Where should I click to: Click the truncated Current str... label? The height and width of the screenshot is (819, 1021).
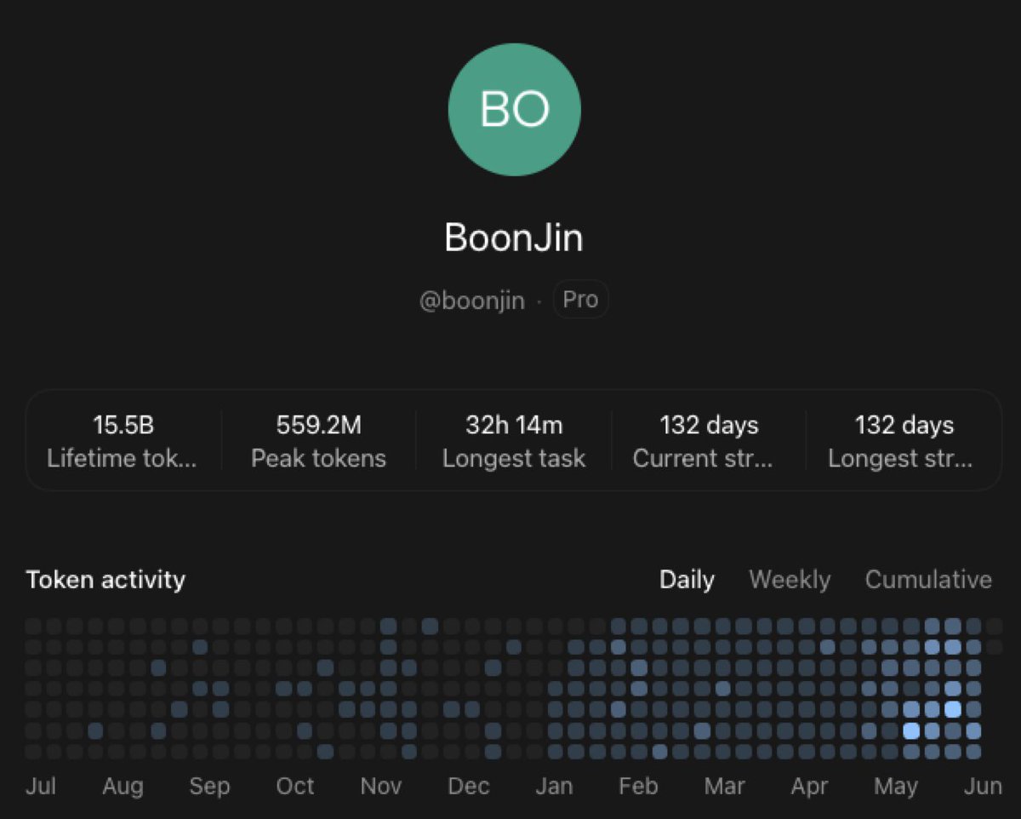point(703,459)
